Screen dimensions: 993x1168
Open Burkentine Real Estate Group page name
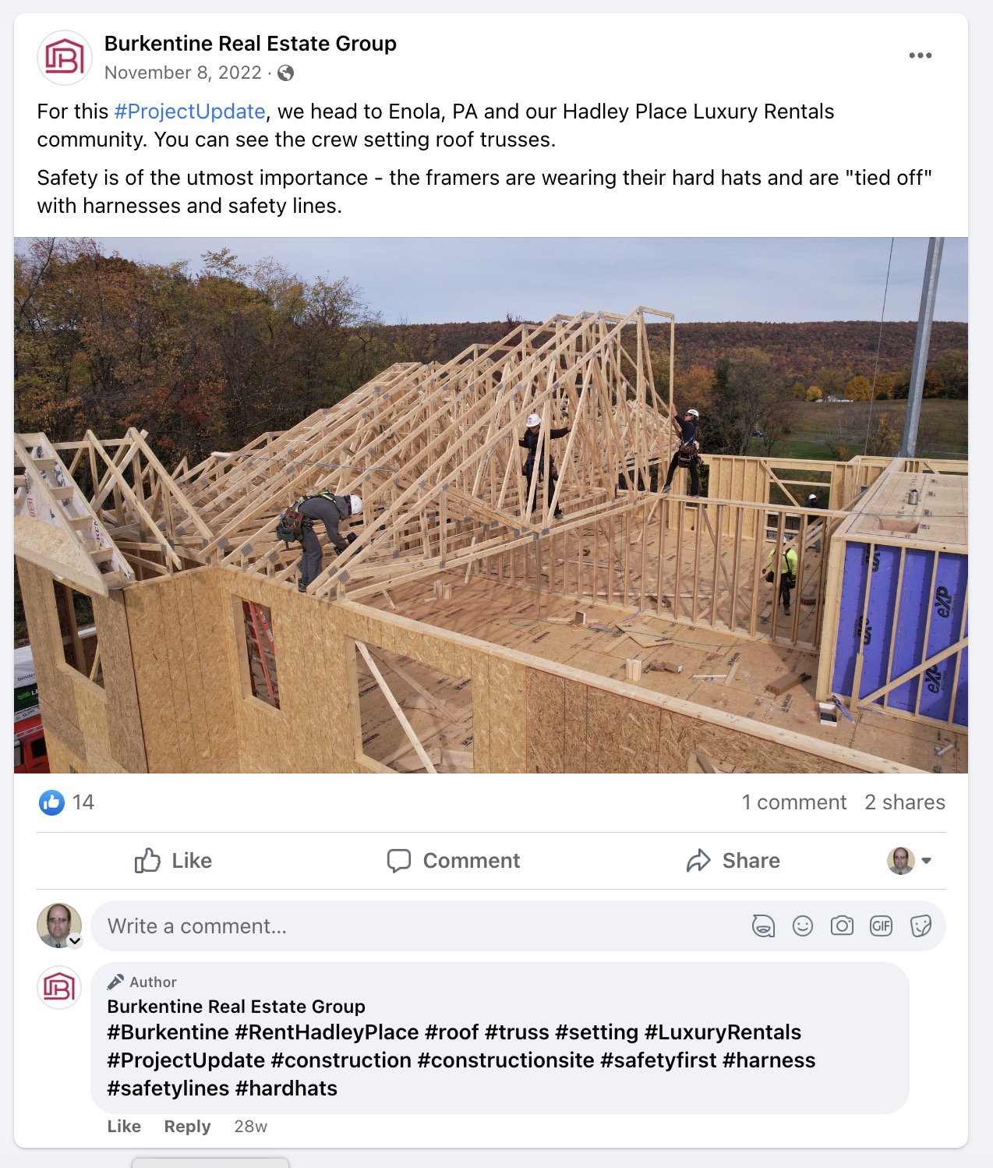click(x=250, y=44)
